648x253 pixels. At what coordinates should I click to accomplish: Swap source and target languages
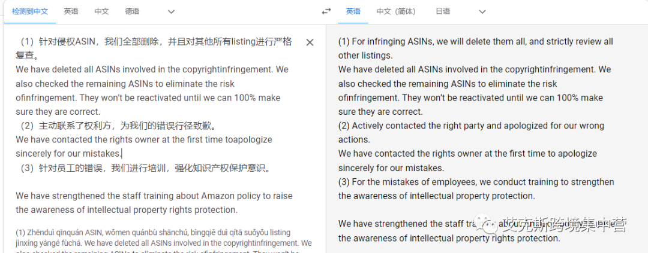[x=326, y=11]
